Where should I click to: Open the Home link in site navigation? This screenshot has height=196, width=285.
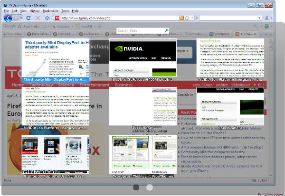coord(18,85)
